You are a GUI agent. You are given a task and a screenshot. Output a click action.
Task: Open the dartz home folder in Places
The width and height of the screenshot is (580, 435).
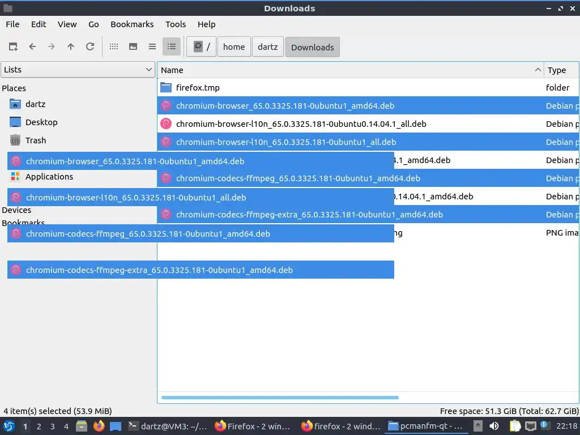point(35,104)
